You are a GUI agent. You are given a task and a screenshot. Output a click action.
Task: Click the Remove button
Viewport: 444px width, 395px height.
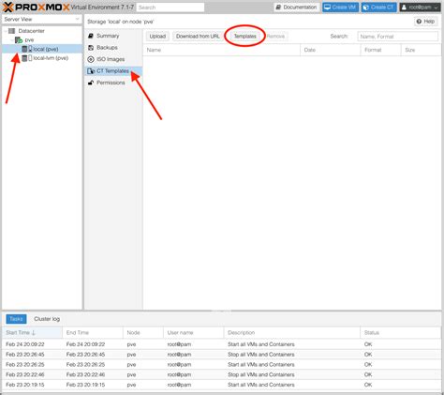tap(275, 37)
